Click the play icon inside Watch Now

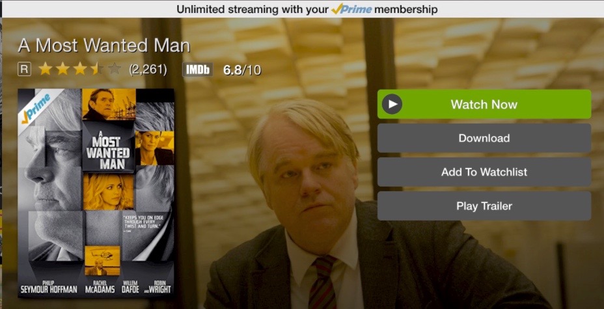click(x=392, y=104)
